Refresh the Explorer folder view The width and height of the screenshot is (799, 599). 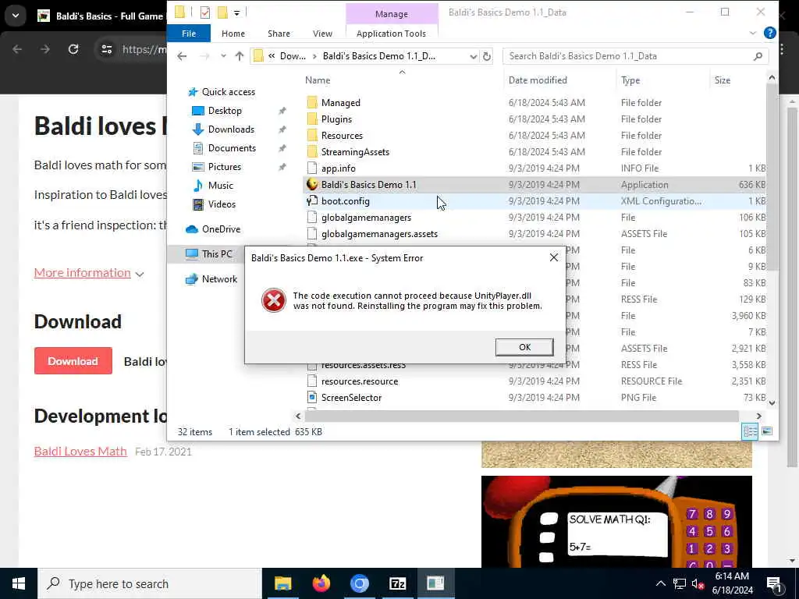487,56
